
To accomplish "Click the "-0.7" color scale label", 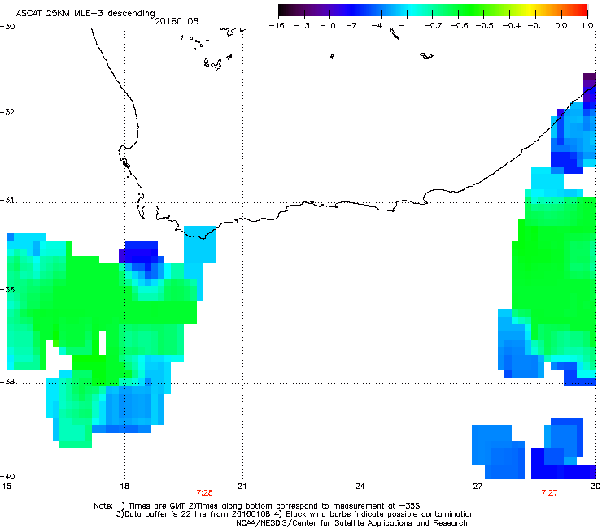I will (x=433, y=26).
